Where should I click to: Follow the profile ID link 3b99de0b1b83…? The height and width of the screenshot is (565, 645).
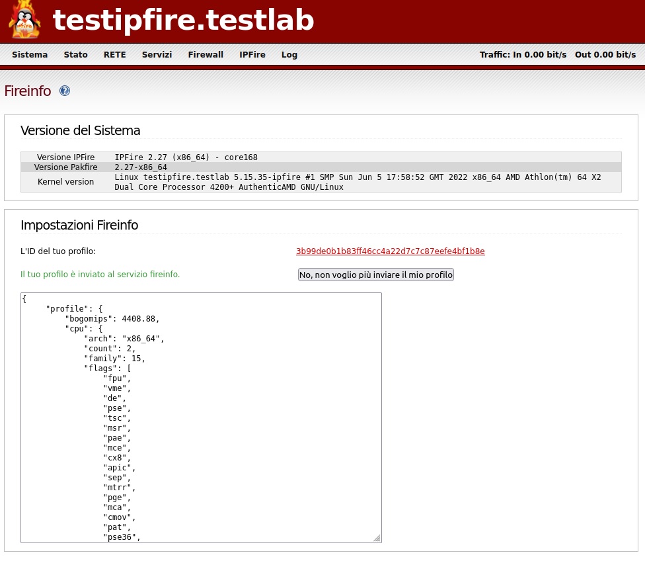(391, 251)
